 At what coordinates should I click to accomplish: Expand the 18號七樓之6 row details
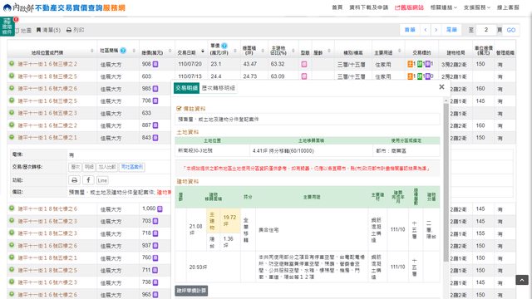(x=12, y=208)
